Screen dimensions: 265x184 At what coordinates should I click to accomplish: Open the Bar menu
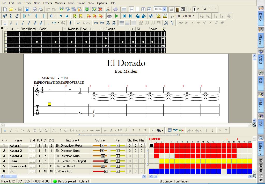[19, 3]
